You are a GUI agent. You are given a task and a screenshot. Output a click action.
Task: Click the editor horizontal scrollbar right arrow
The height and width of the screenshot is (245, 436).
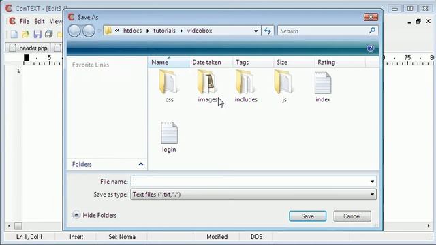[x=429, y=226]
